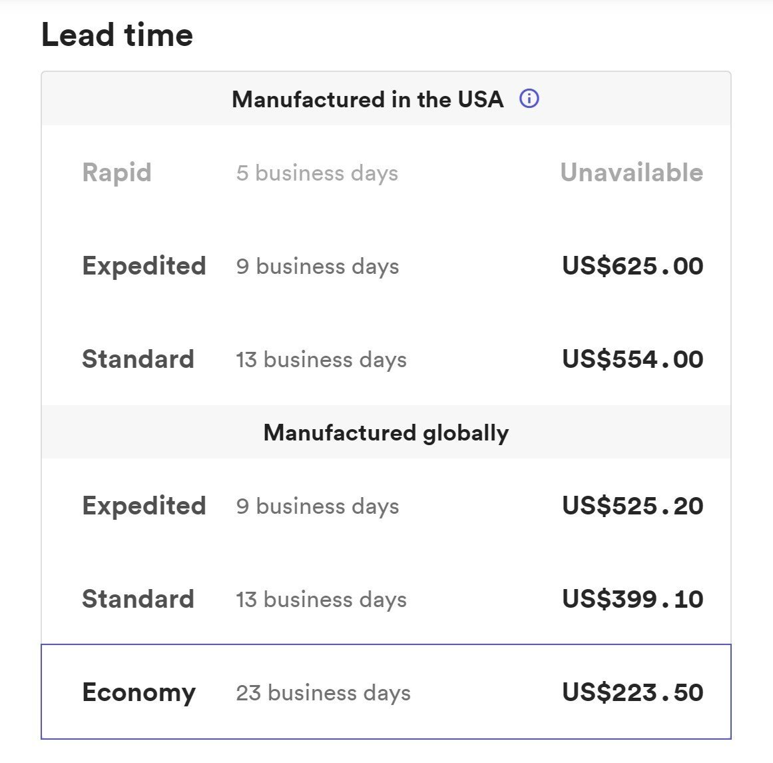Click the greyed-out Rapid lead time label
The image size is (773, 763).
pyautogui.click(x=117, y=173)
